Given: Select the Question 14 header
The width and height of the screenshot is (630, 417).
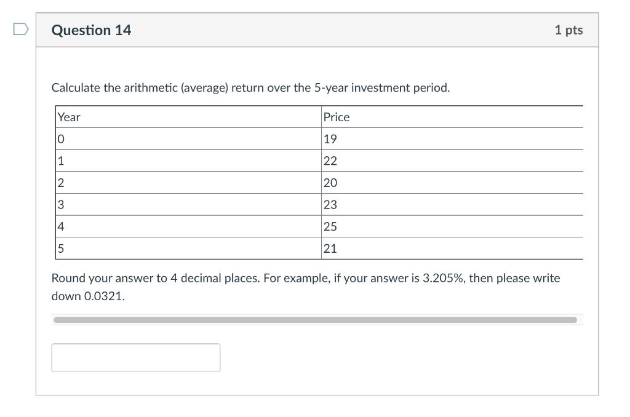Looking at the screenshot, I should (x=91, y=30).
